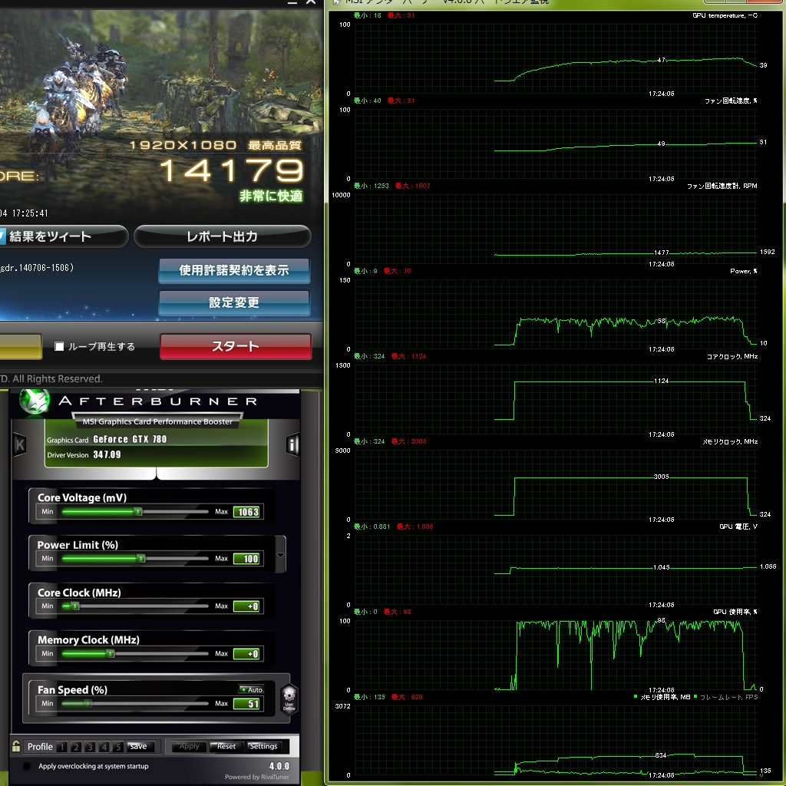The height and width of the screenshot is (786, 786).
Task: Click the 1920X1080 resolution text
Action: point(183,145)
